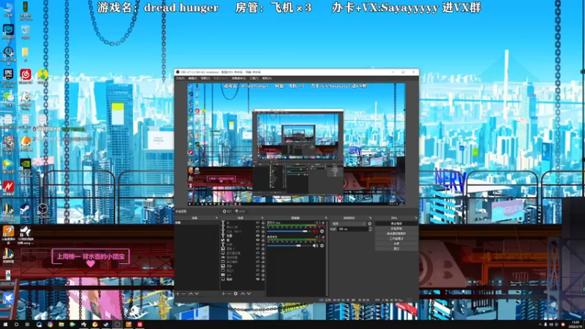585x329 pixels.
Task: Remove selected scene with minus icon
Action: [184, 294]
